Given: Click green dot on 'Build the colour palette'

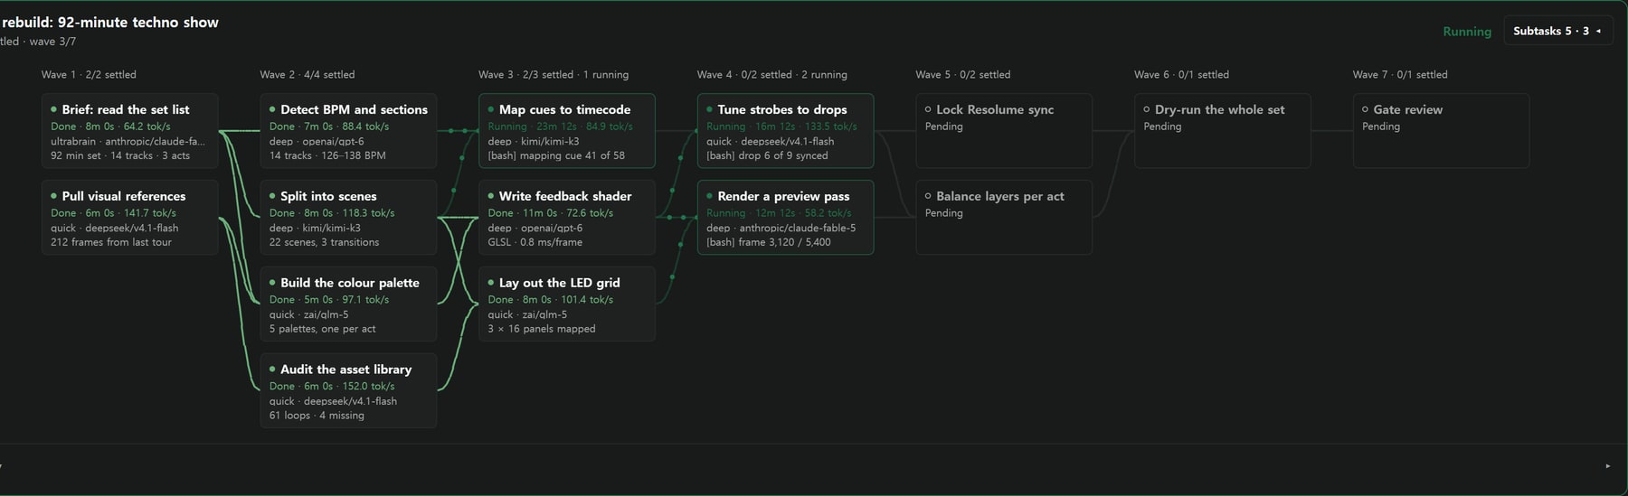Looking at the screenshot, I should pos(271,283).
